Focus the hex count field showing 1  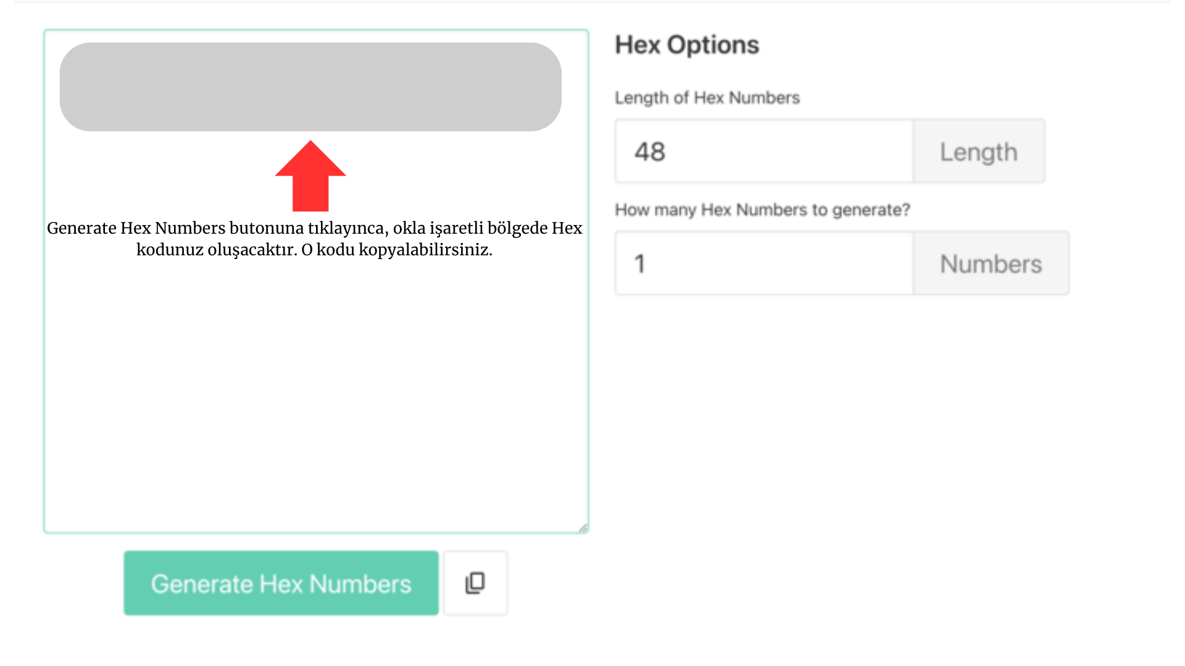[763, 264]
